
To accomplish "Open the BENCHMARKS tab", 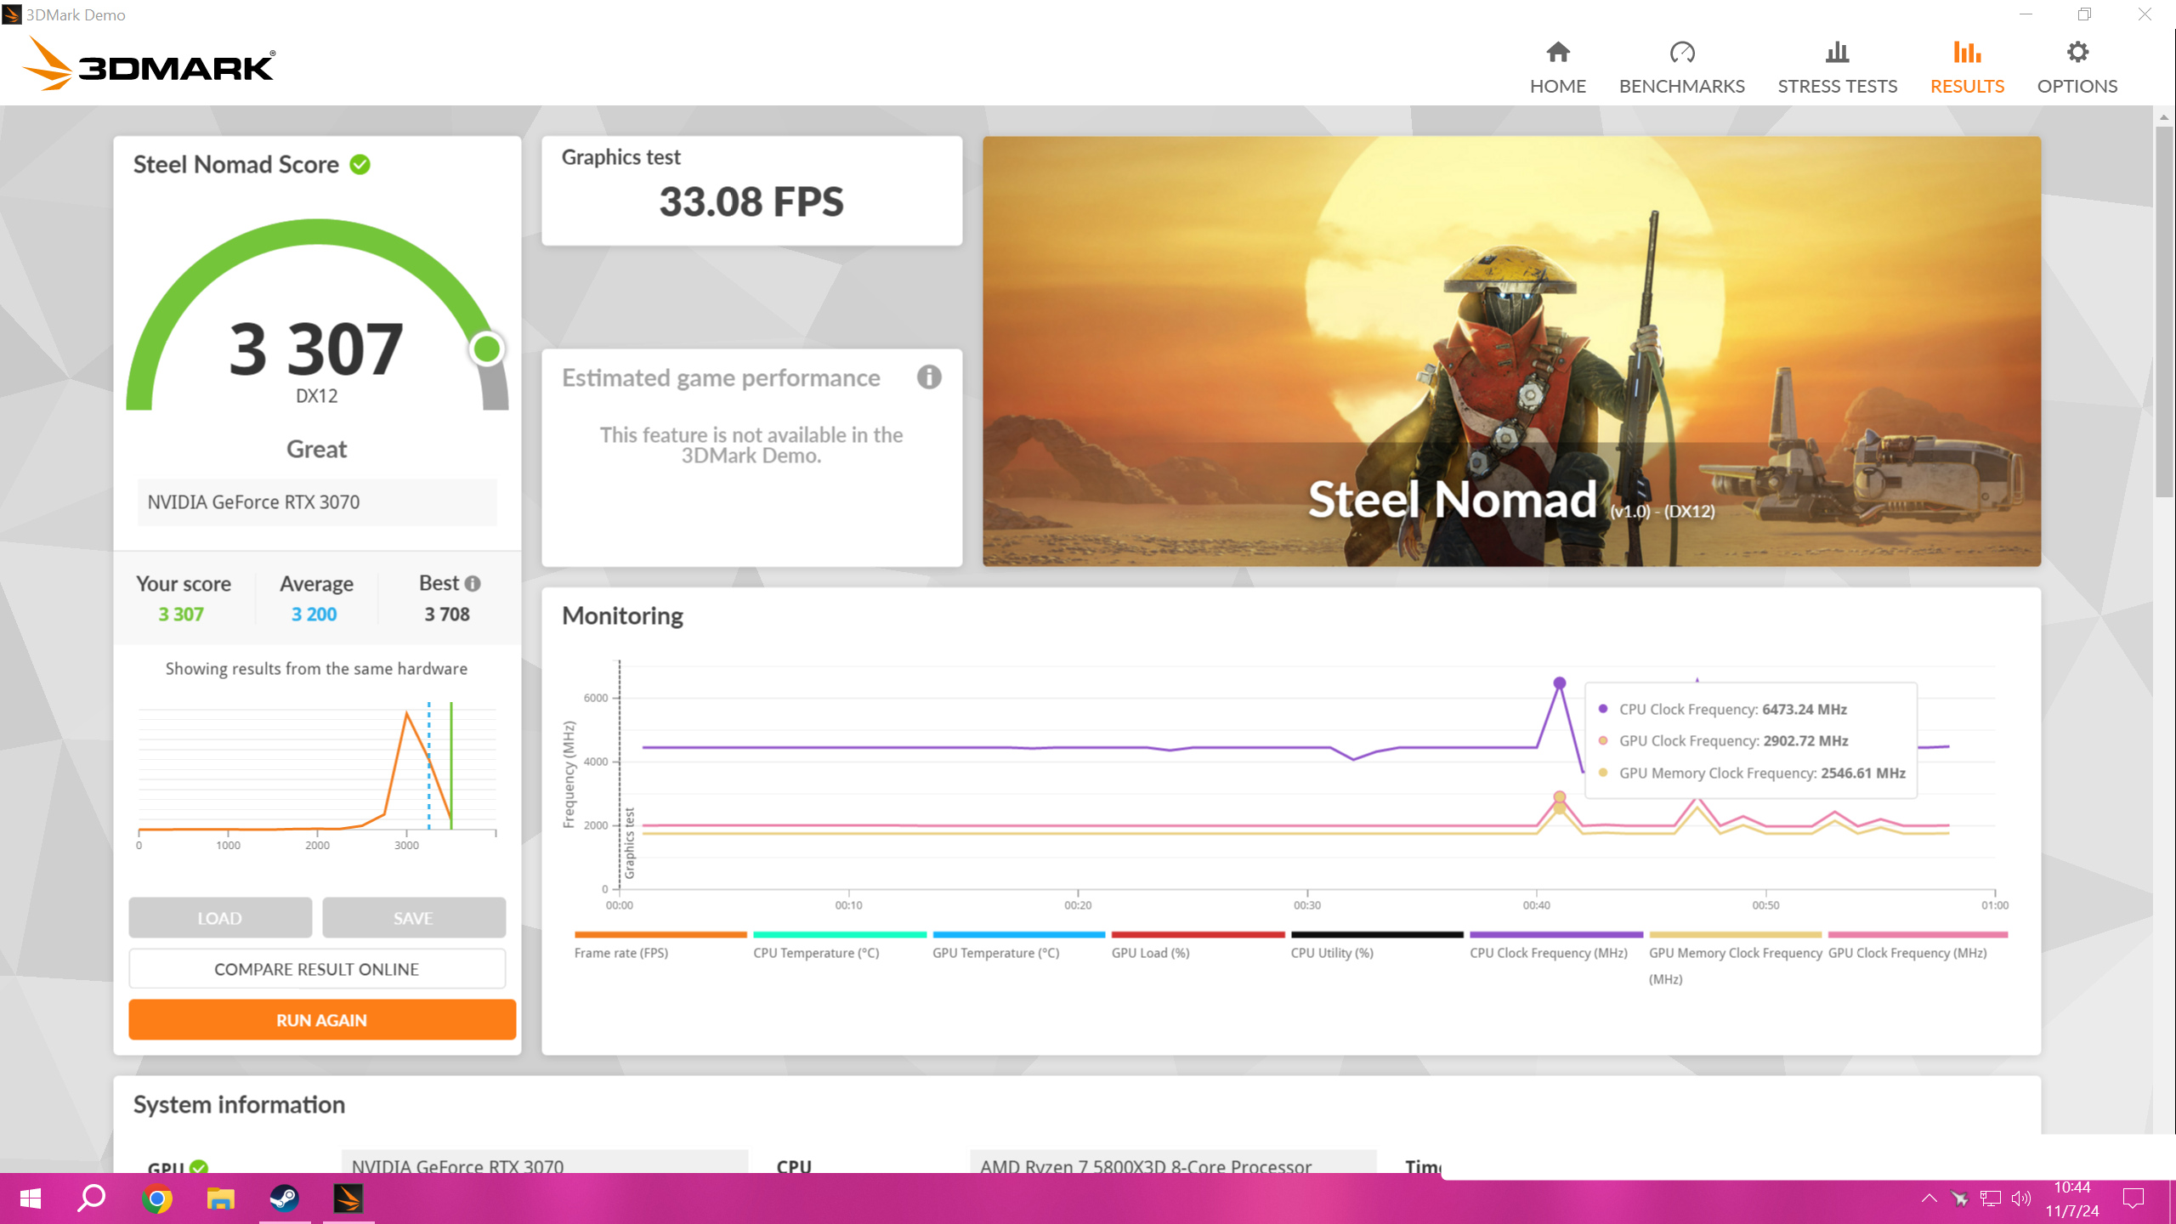I will pos(1681,68).
